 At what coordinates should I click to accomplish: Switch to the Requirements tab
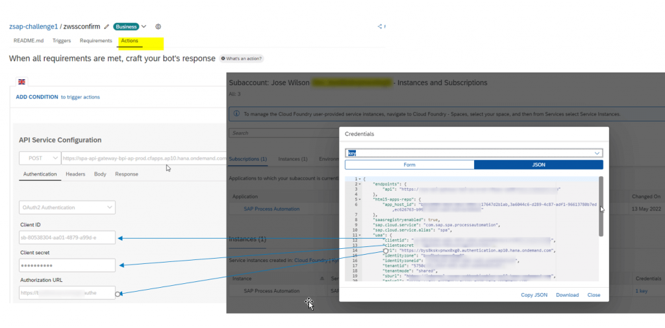pos(96,41)
